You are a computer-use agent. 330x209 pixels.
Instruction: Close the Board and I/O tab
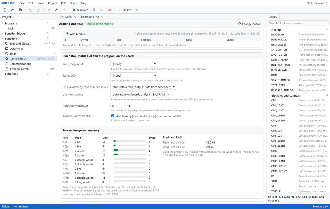point(102,17)
